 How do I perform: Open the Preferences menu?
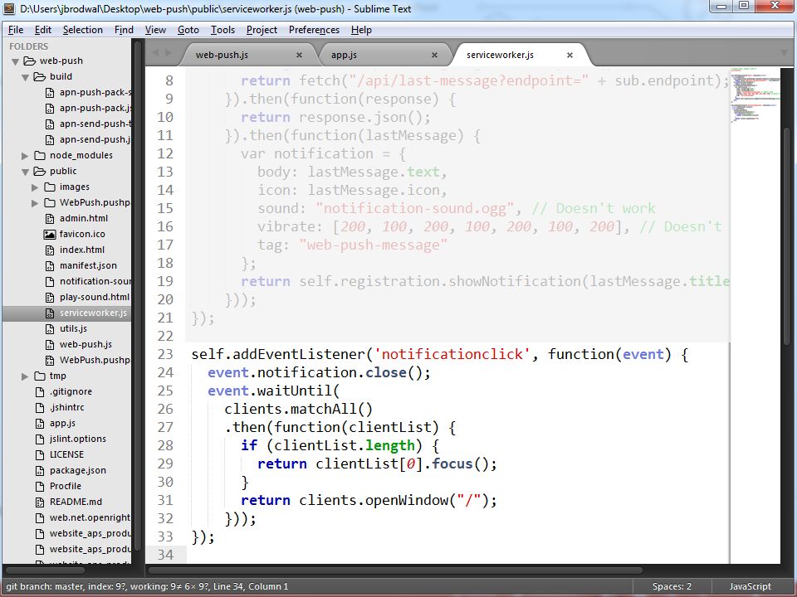pyautogui.click(x=314, y=30)
